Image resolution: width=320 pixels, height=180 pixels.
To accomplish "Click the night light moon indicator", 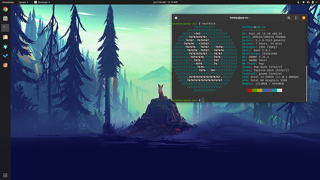I will pyautogui.click(x=298, y=2).
